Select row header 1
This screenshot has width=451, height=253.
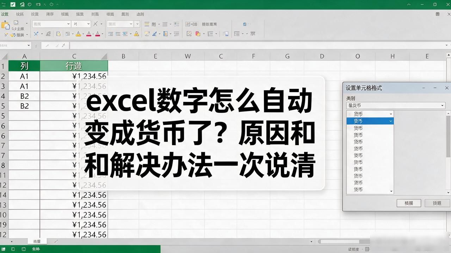point(4,66)
